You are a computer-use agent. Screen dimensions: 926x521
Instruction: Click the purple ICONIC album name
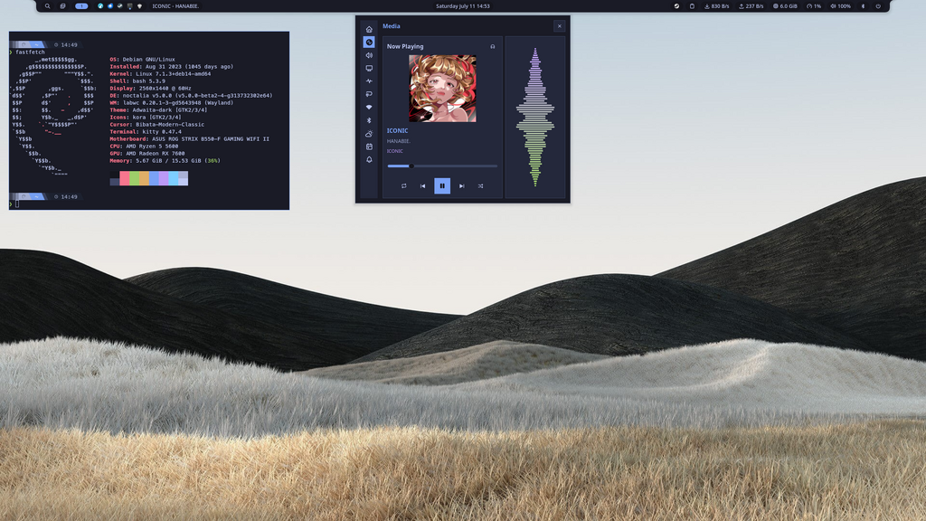[394, 151]
